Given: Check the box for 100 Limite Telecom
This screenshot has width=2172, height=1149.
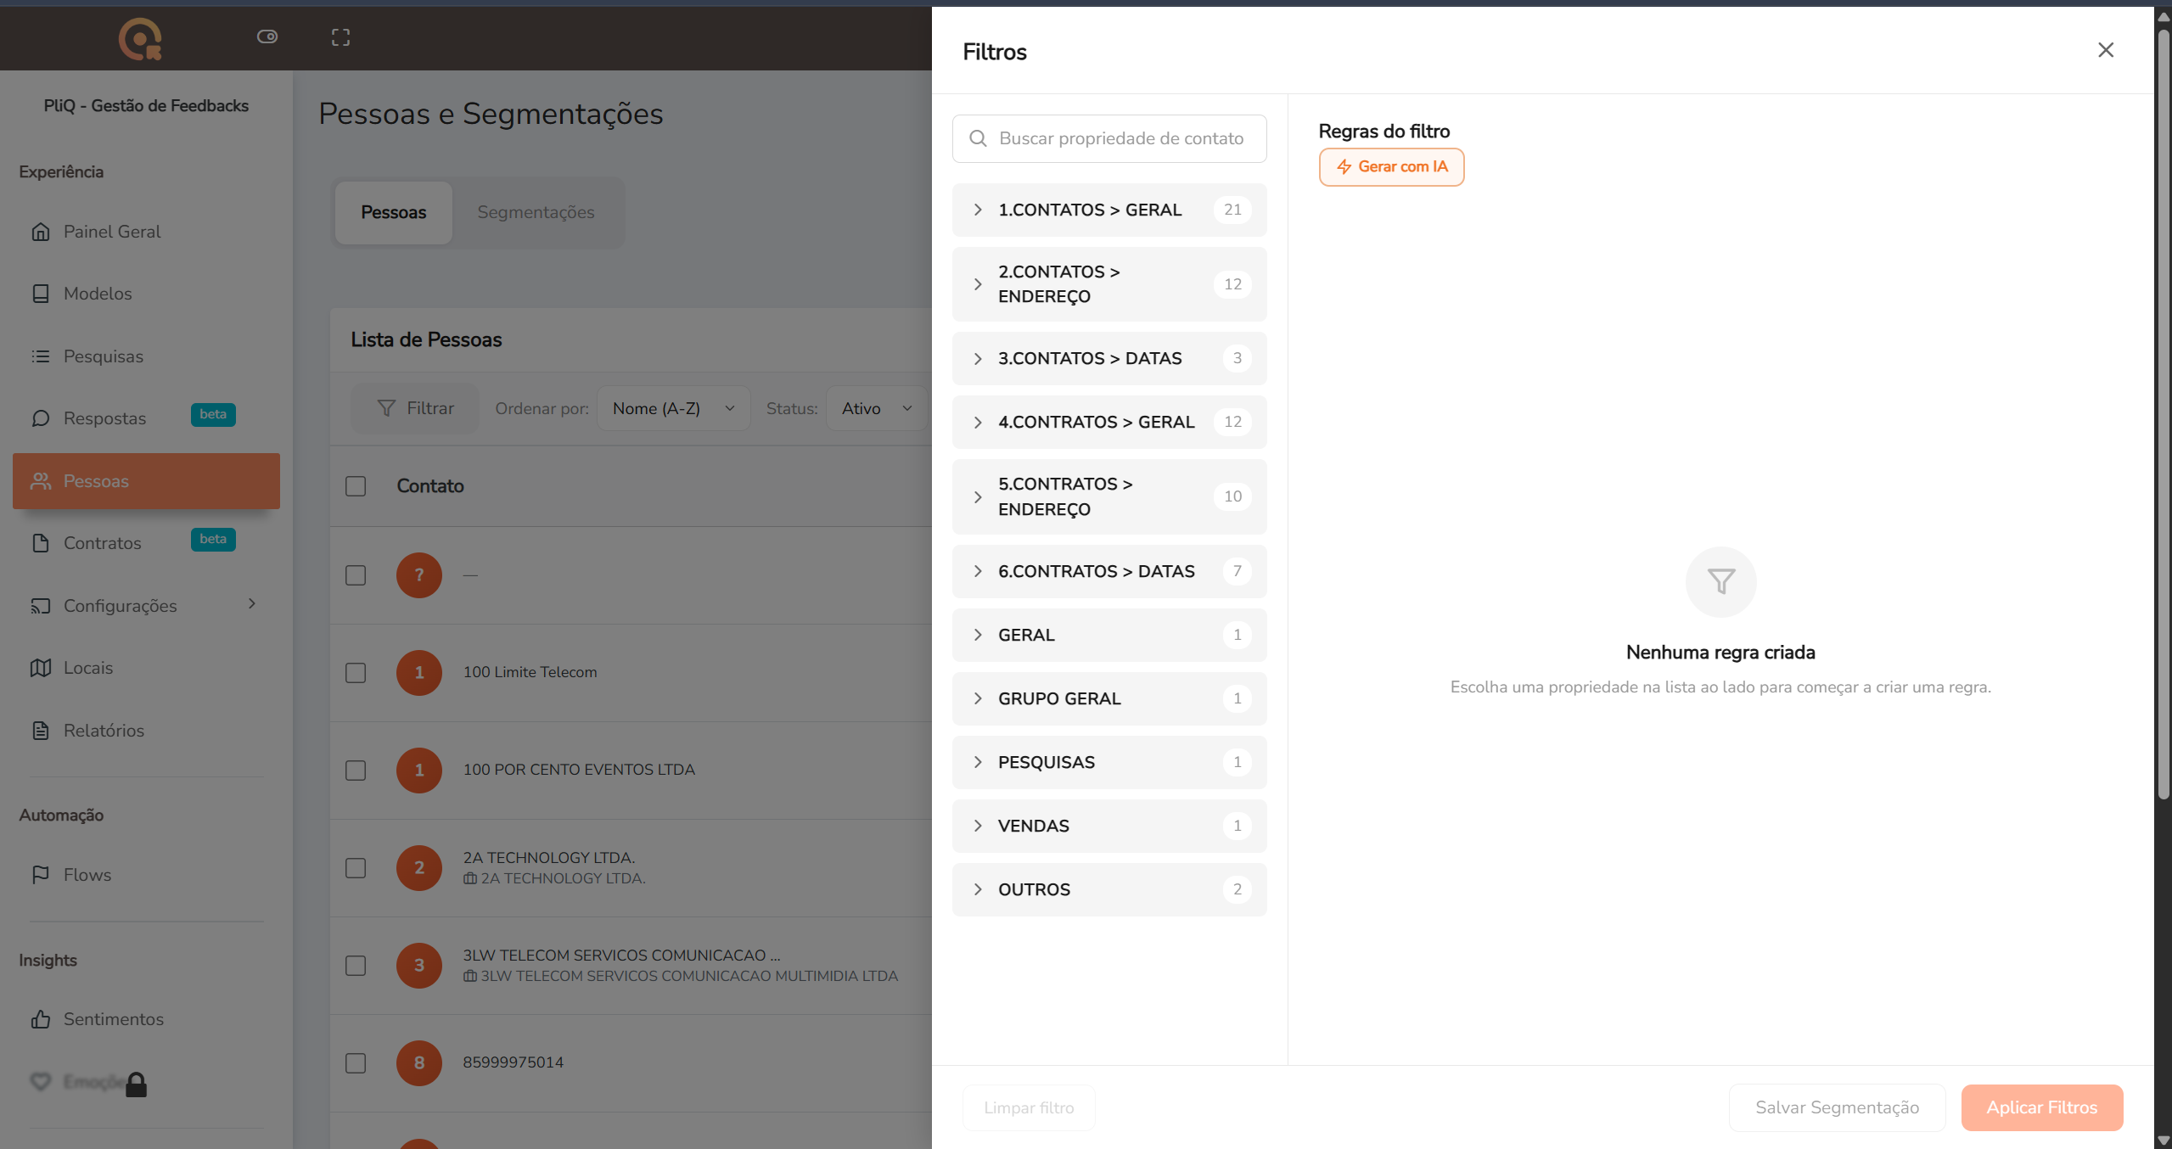Looking at the screenshot, I should (x=356, y=673).
